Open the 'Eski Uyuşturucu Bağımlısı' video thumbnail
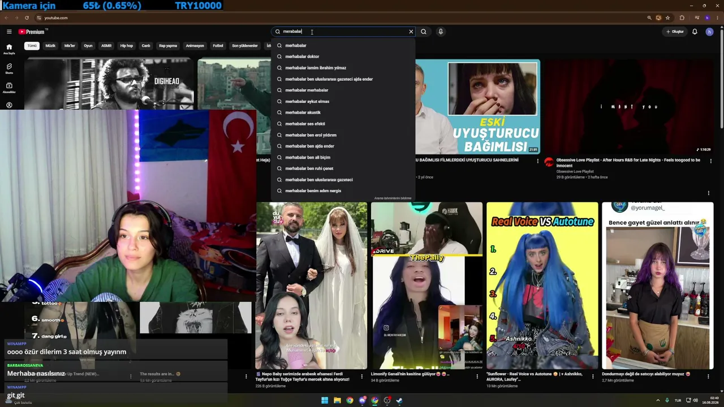The image size is (724, 407). [x=478, y=107]
